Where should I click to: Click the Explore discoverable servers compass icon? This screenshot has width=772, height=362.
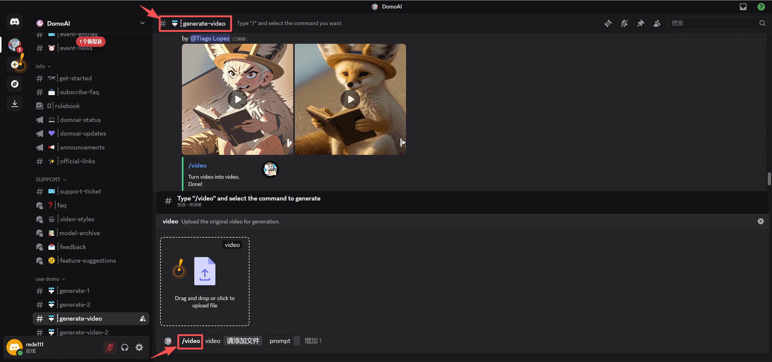coord(14,84)
